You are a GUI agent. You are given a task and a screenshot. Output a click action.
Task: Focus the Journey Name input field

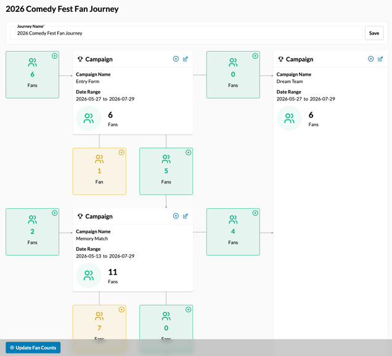186,33
